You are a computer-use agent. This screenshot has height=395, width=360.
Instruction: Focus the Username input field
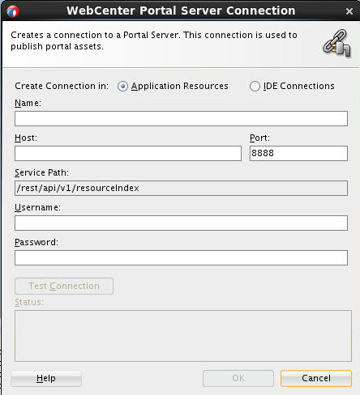tap(181, 223)
